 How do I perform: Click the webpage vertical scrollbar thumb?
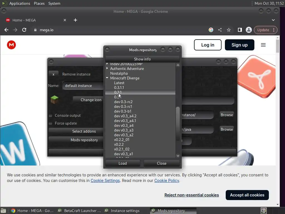coord(277,46)
